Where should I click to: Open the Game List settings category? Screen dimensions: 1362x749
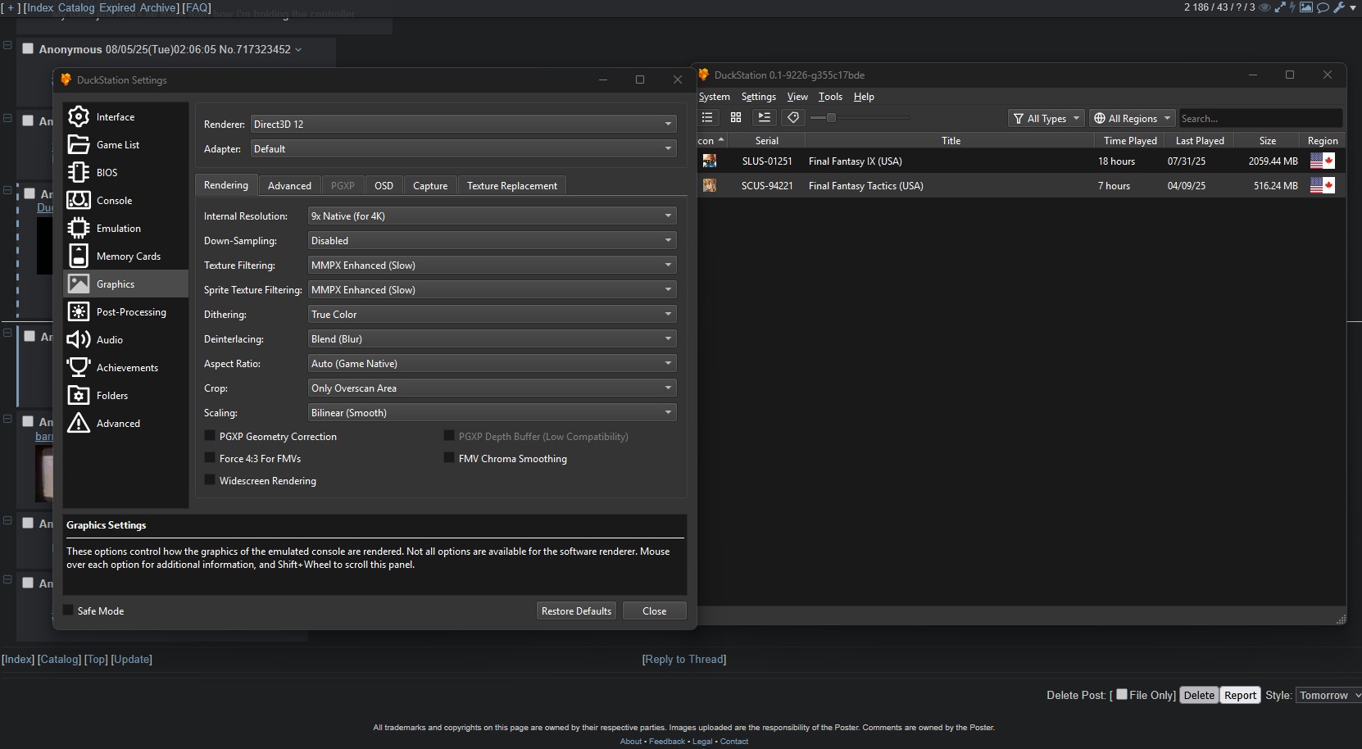click(125, 145)
